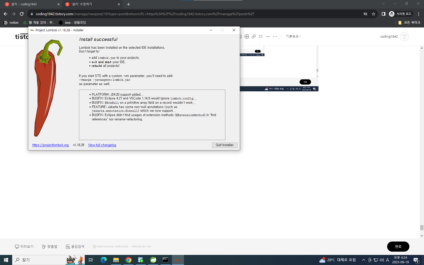Click the Meet Now camera tray icon
This screenshot has height=265, width=424.
click(x=370, y=260)
